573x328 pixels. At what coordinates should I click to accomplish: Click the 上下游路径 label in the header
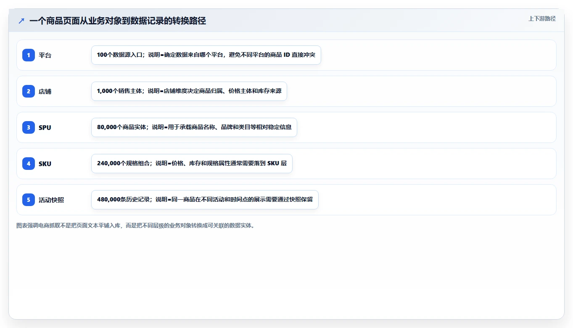click(x=542, y=19)
